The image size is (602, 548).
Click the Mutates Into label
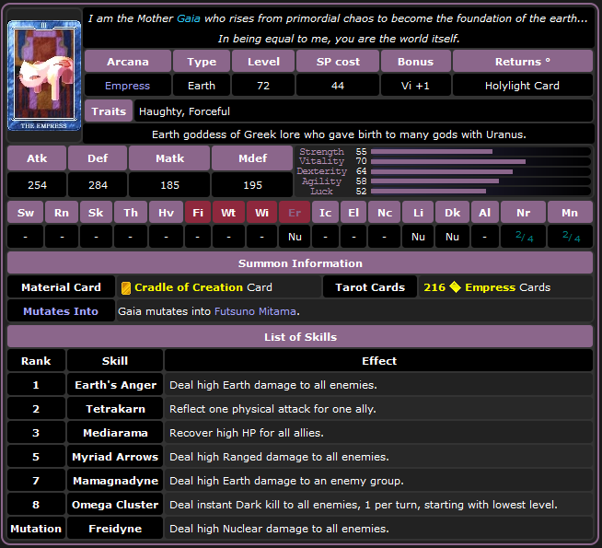[x=61, y=311]
